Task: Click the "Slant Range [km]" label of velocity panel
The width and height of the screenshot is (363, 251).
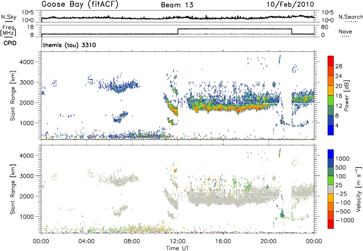Action: click(x=13, y=189)
